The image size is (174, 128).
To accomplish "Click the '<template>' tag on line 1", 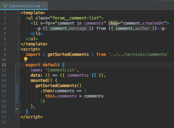I will [x=33, y=13].
